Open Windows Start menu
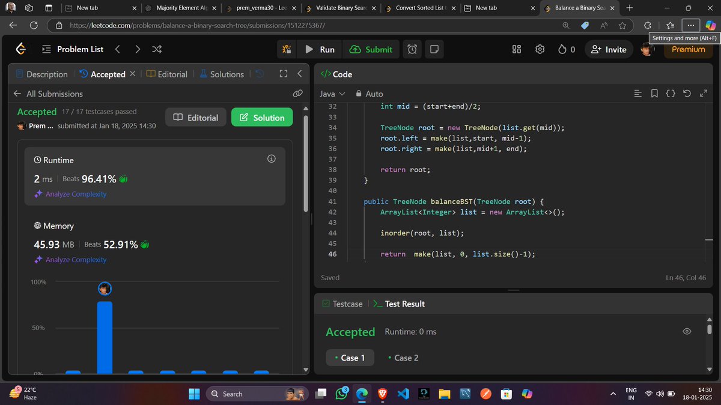Screen dimensions: 721x405 pos(194,394)
